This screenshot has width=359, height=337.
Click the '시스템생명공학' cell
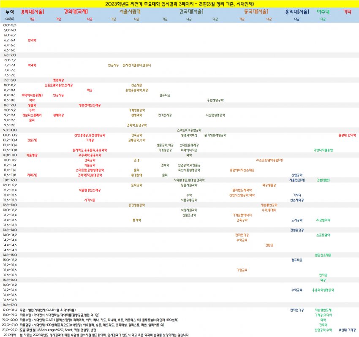[215, 115]
